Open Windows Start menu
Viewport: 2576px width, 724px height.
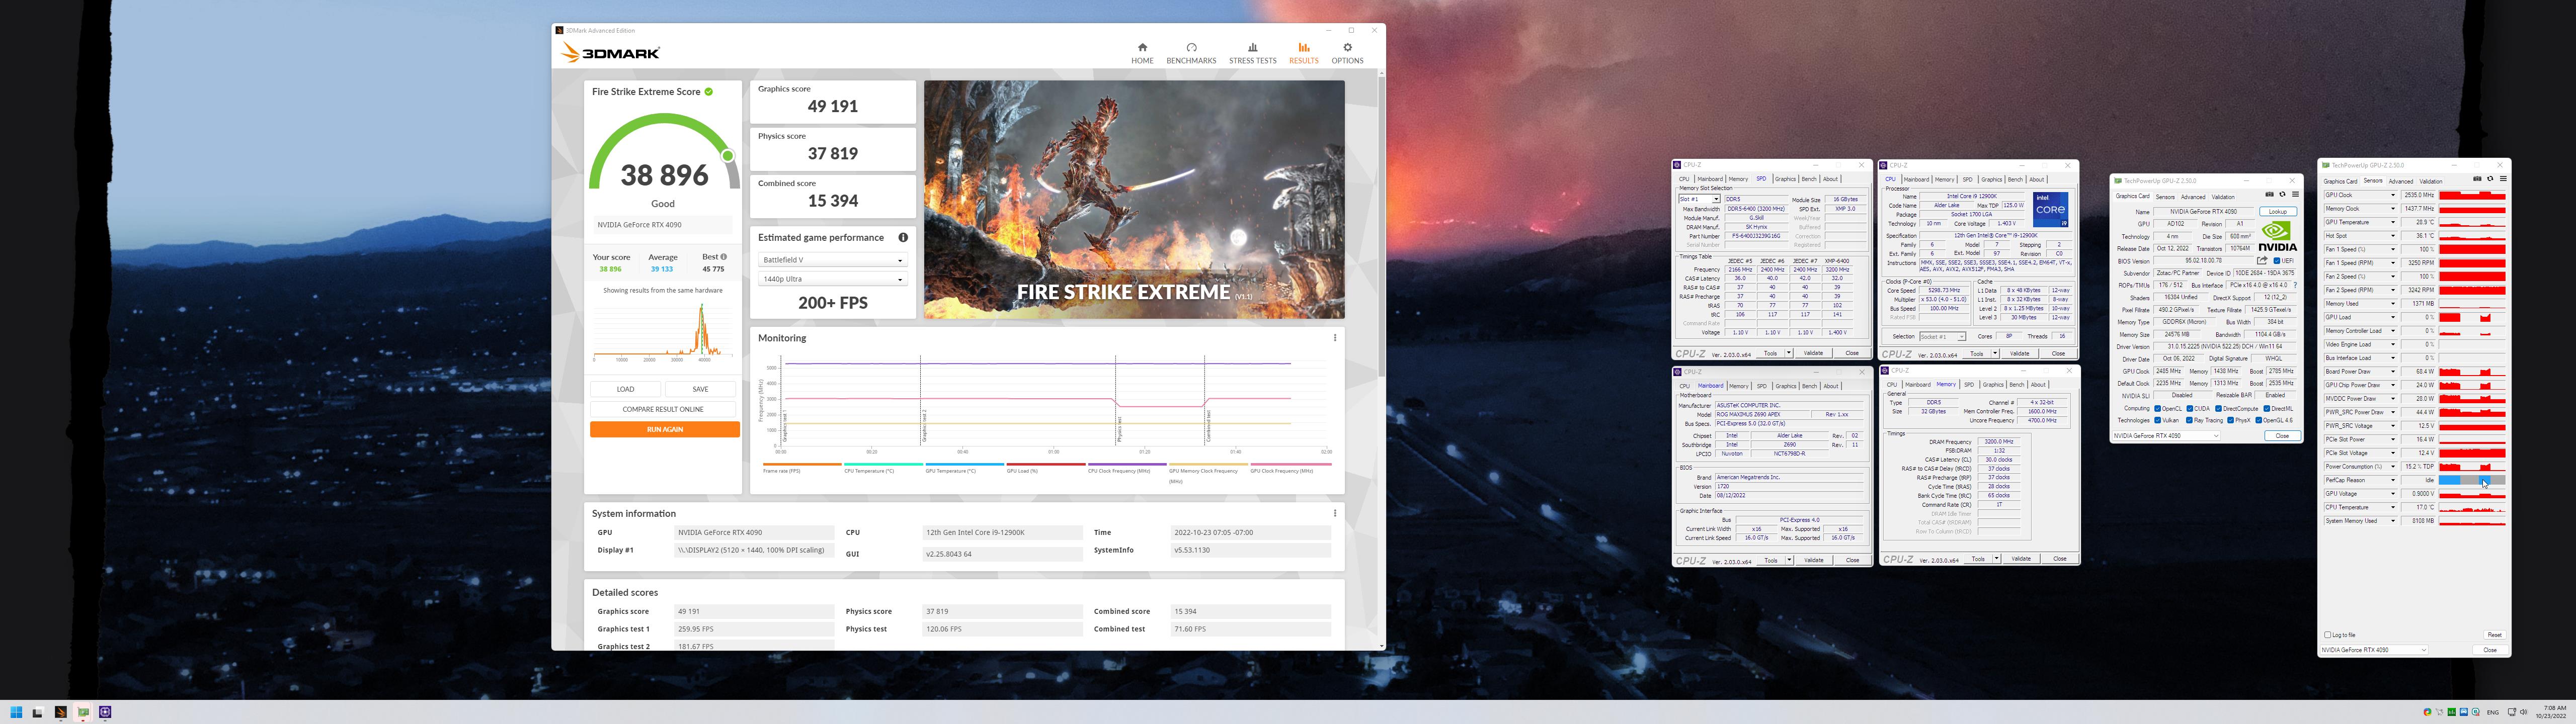coord(16,712)
